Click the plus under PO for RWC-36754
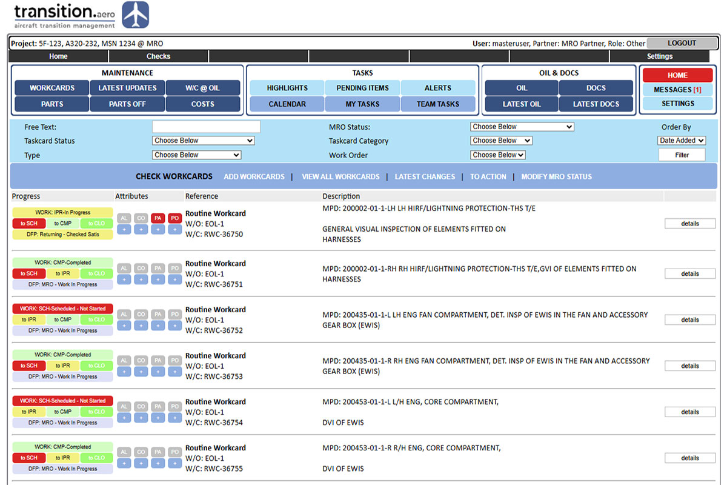The image size is (727, 485). coord(174,418)
